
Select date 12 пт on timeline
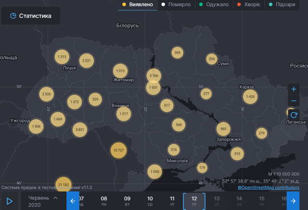(x=194, y=201)
